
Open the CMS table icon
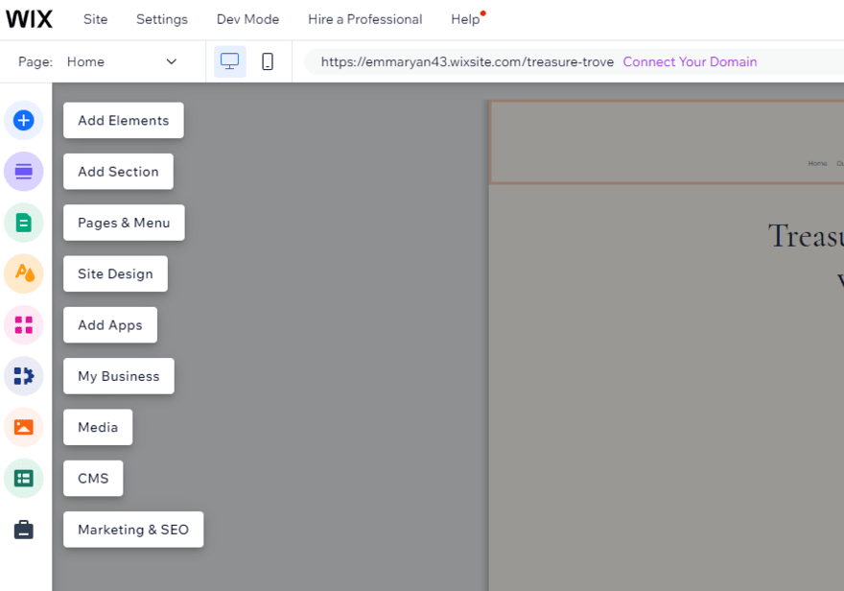(x=23, y=478)
